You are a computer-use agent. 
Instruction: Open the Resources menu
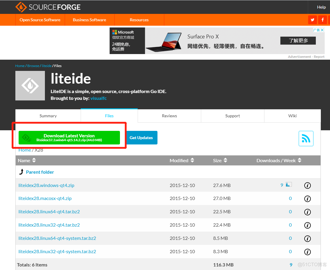pyautogui.click(x=139, y=20)
